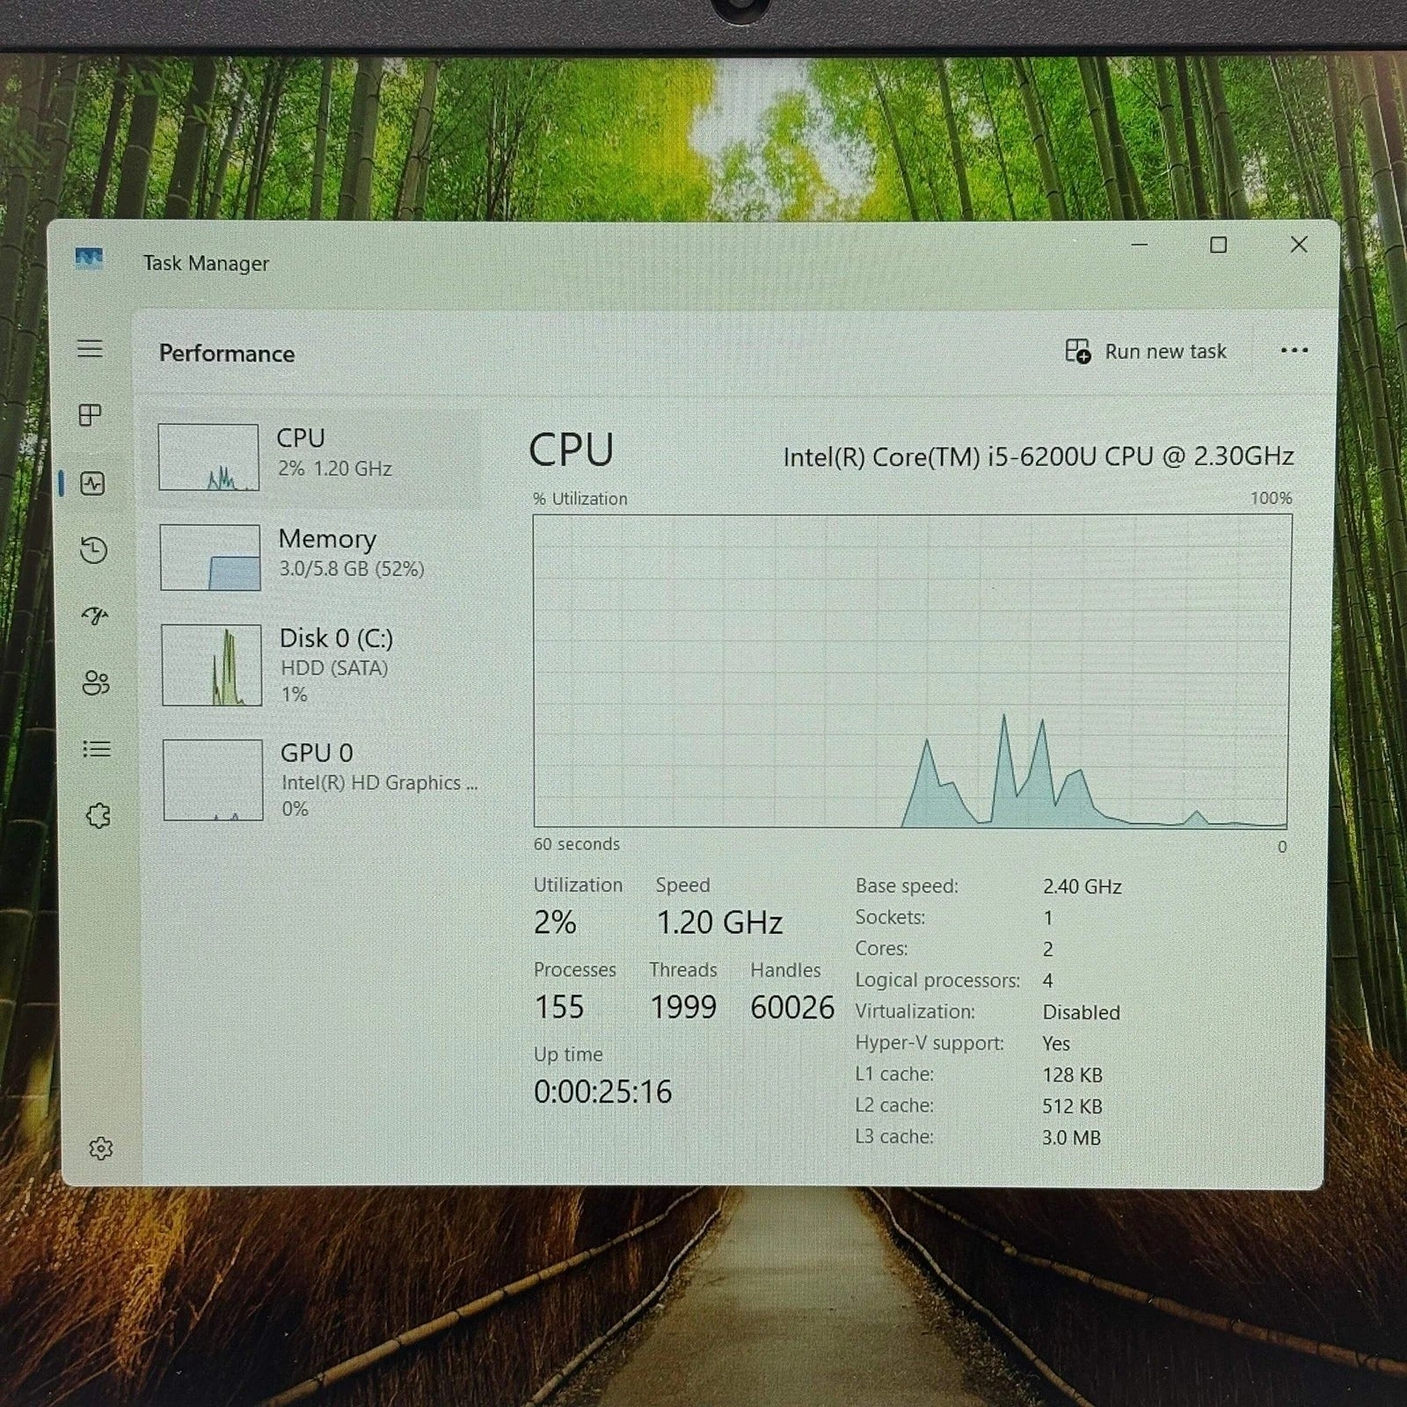Select the Performance page icon
Image resolution: width=1407 pixels, height=1407 pixels.
pyautogui.click(x=92, y=483)
